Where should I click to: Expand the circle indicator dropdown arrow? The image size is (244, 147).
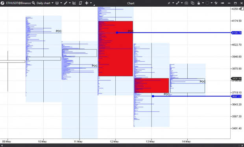[211, 3]
